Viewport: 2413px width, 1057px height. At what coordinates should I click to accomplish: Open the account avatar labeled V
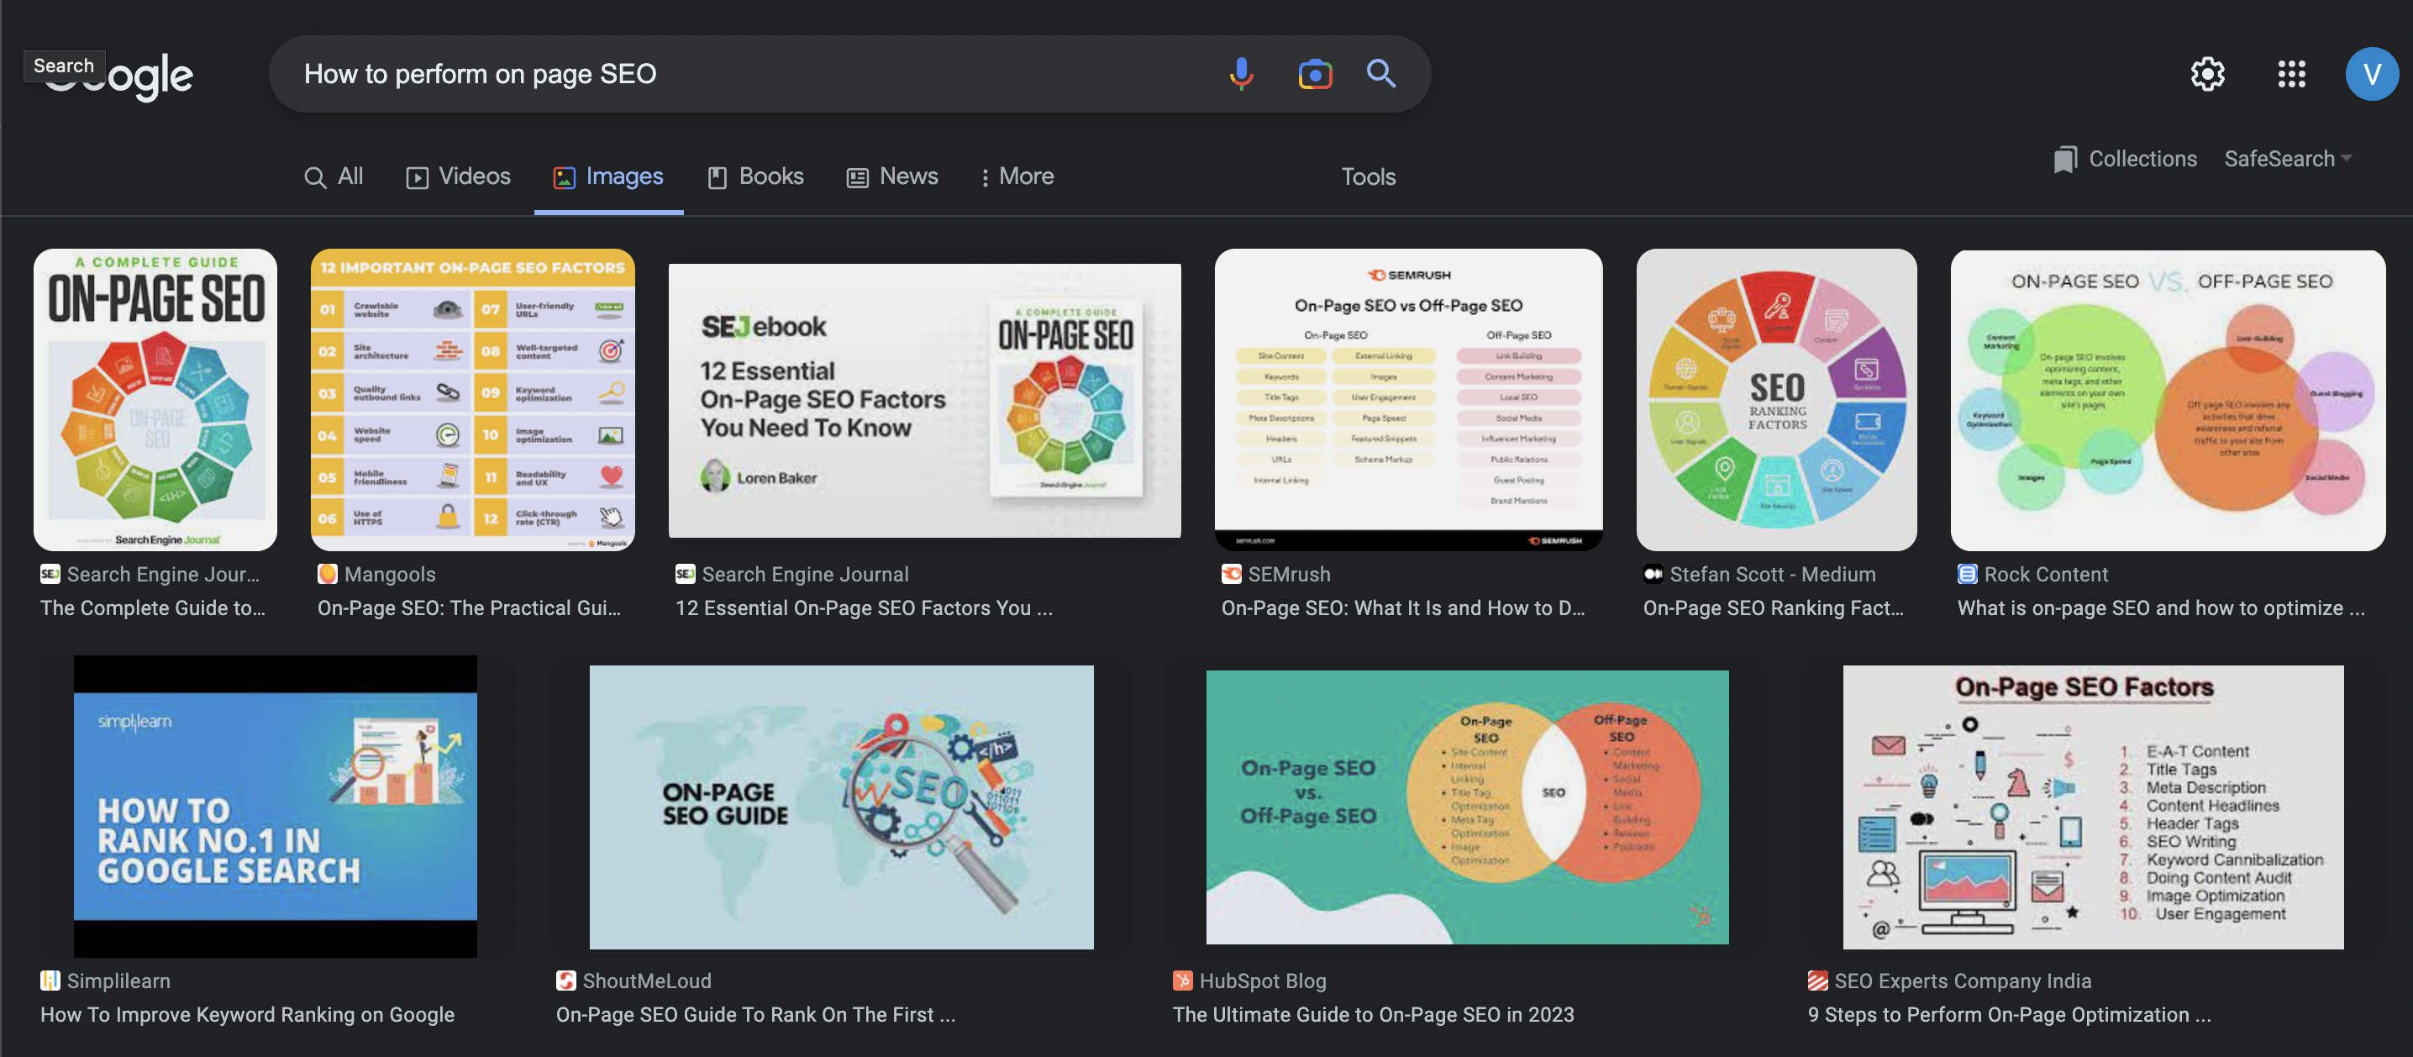pos(2372,74)
